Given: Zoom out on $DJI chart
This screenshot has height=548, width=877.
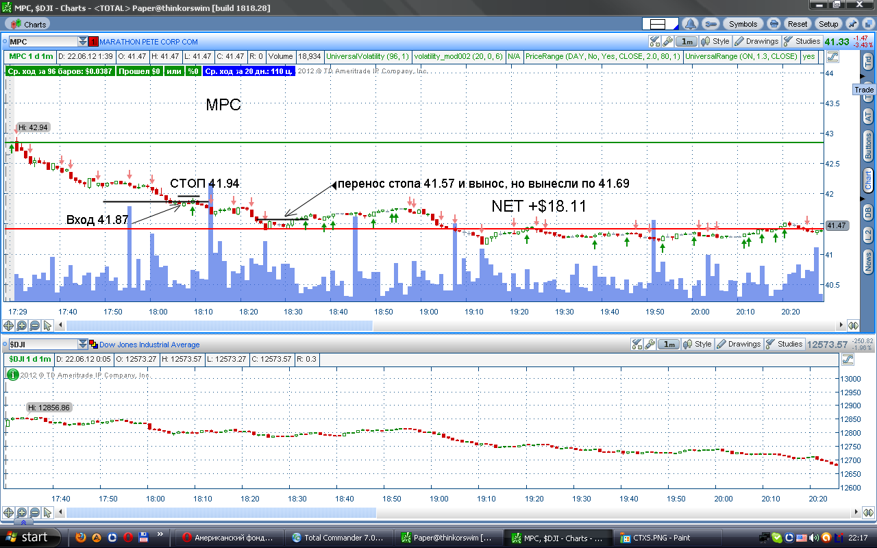Looking at the screenshot, I should tap(35, 512).
